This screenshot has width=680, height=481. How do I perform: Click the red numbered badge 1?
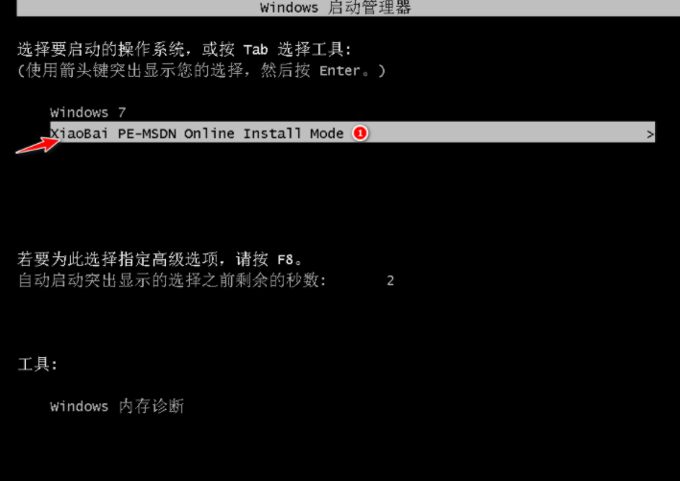360,133
